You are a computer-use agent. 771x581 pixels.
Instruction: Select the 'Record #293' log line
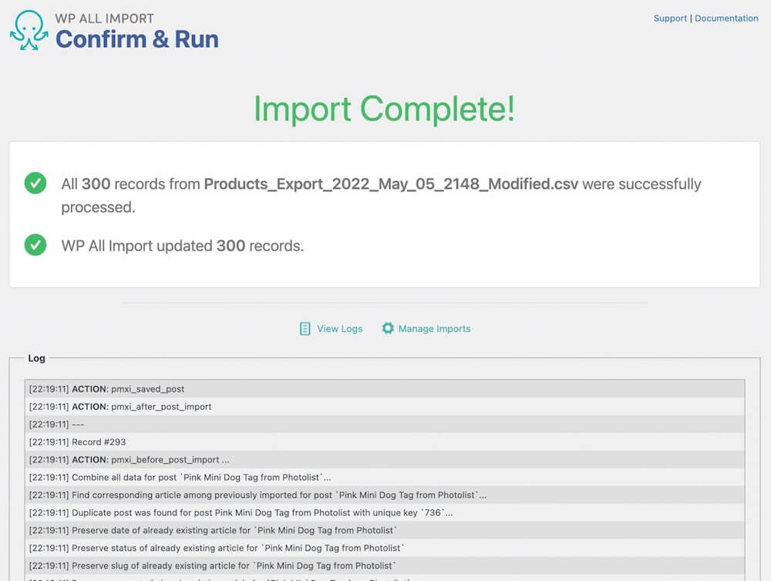(385, 442)
